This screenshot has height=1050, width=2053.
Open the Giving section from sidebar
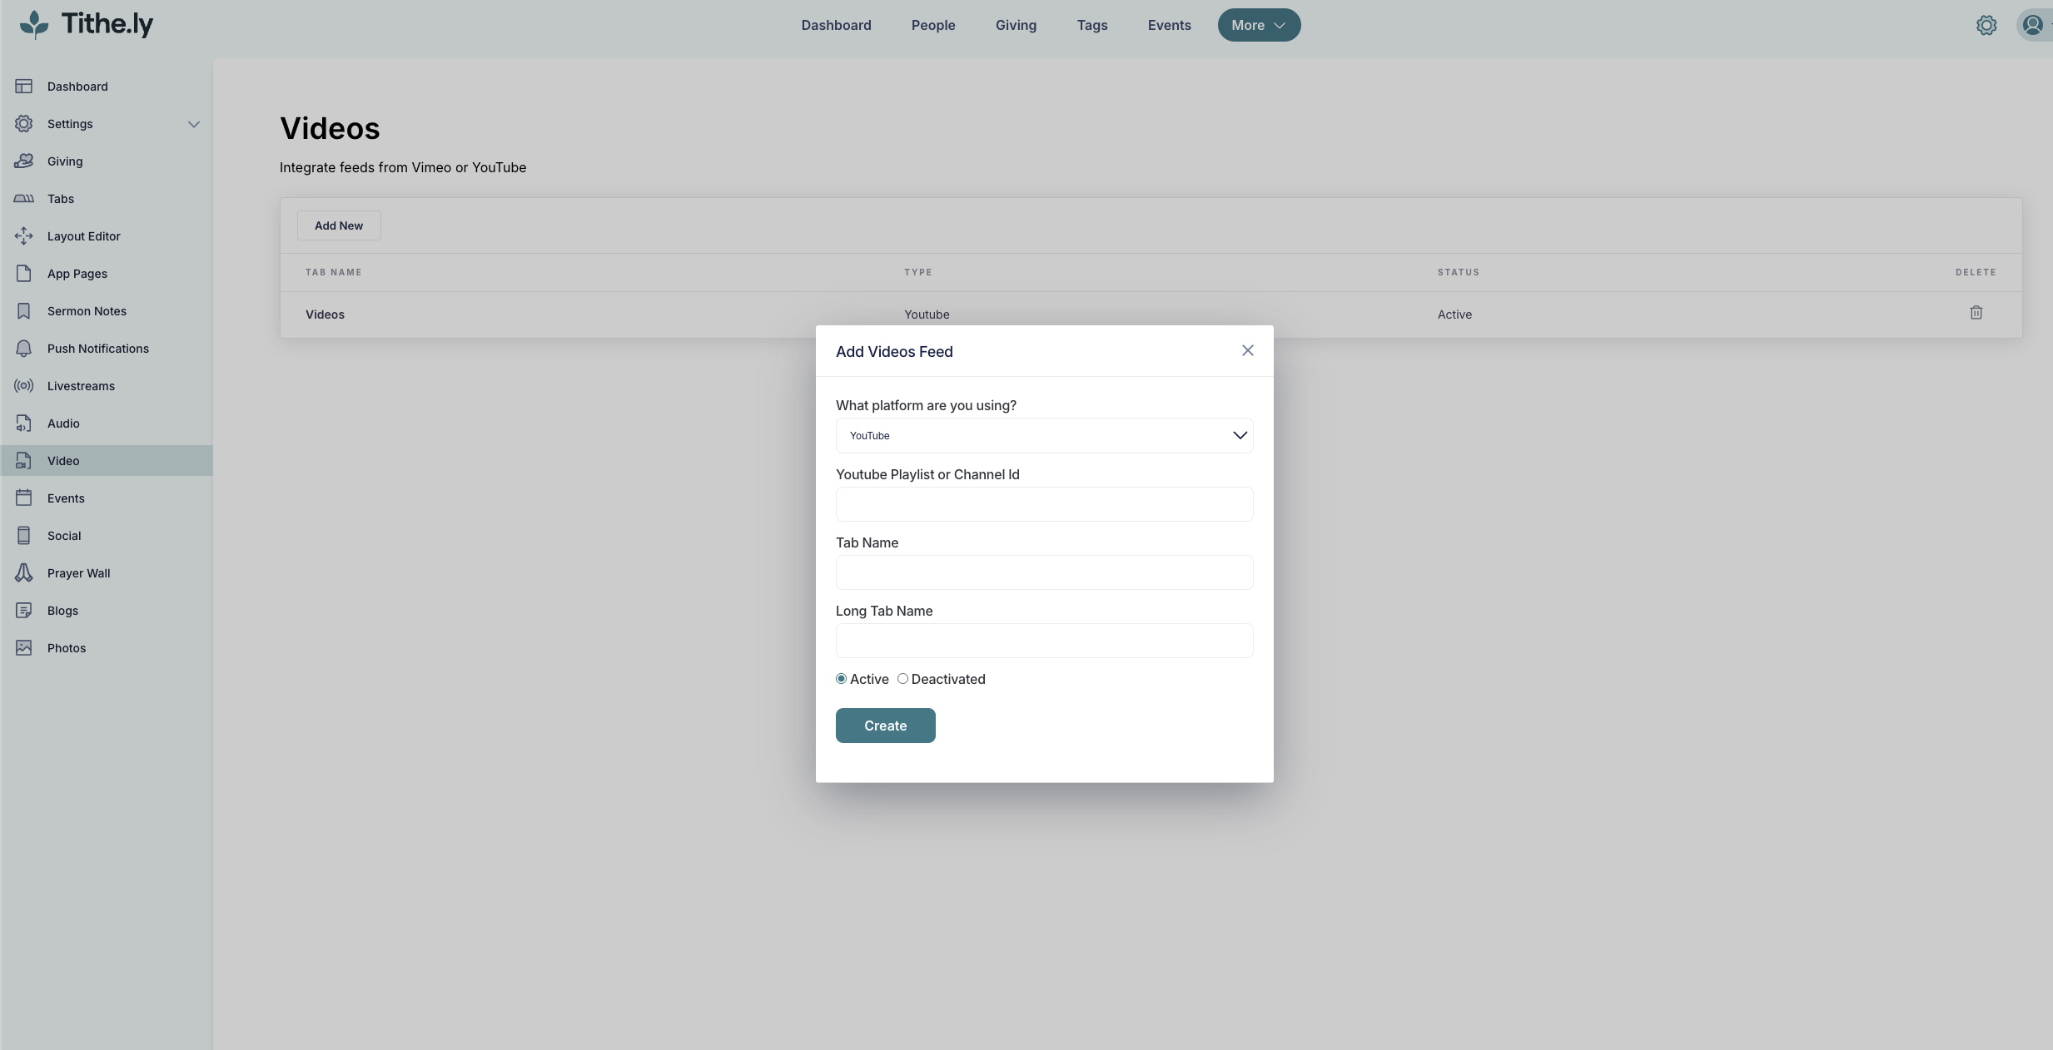point(64,161)
